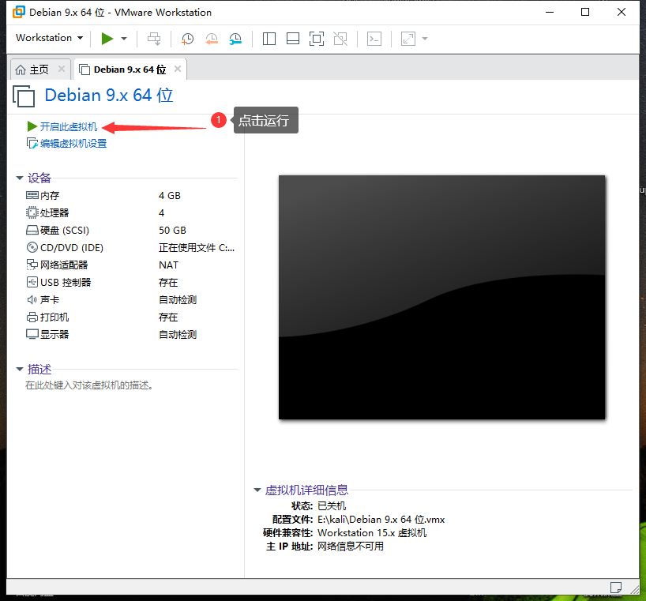This screenshot has height=601, width=646.
Task: Collapse the 虚拟机详细信息 section
Action: tap(257, 490)
